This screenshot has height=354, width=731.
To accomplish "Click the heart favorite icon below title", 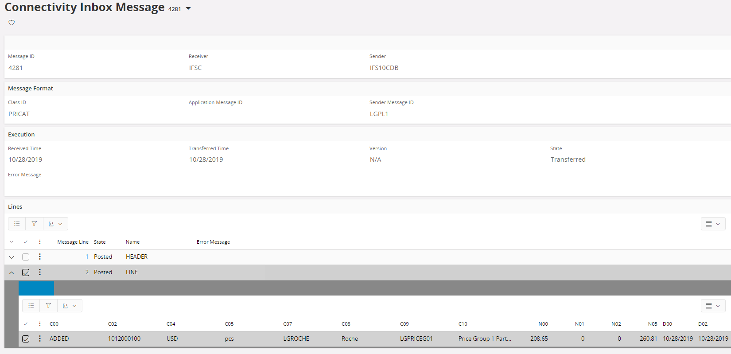I will 12,23.
